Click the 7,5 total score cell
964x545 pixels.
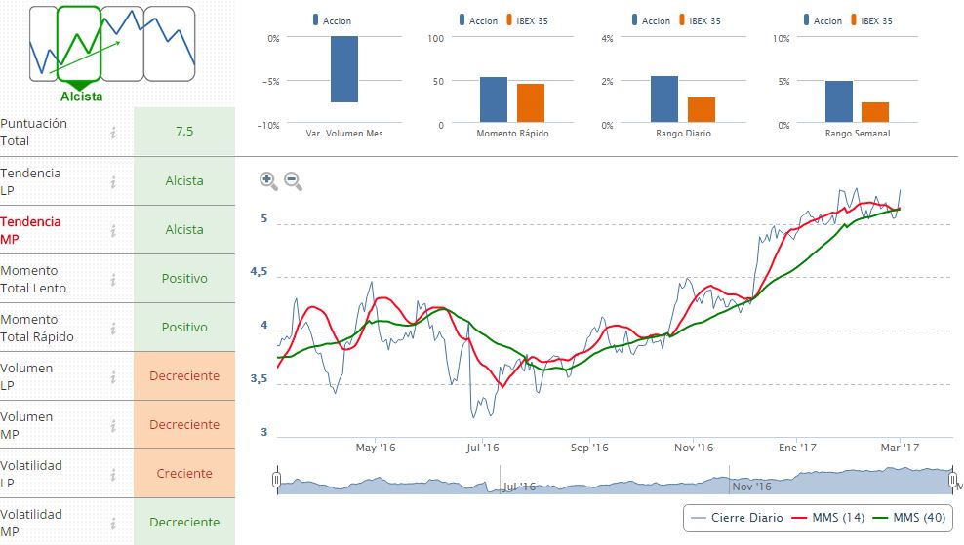184,132
